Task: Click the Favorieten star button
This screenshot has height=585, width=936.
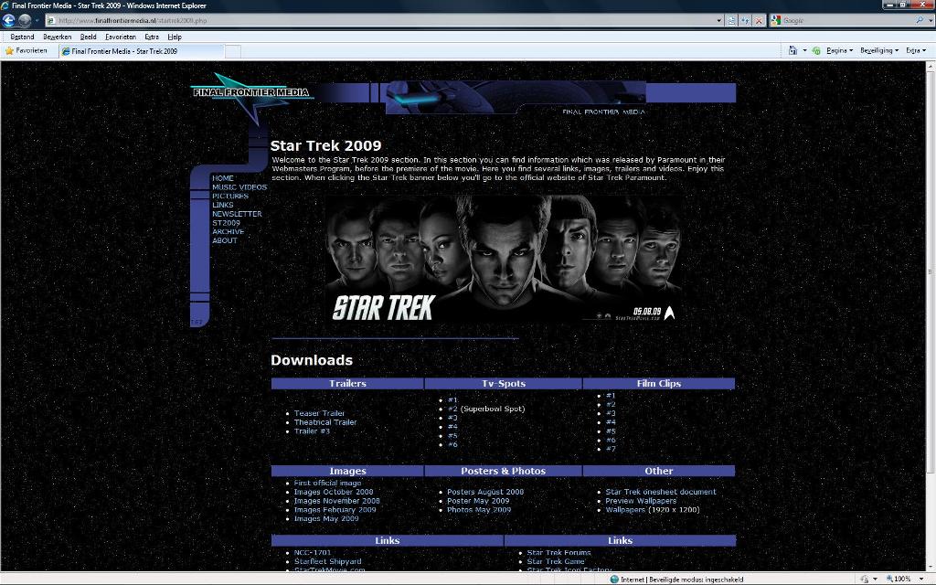Action: [27, 51]
